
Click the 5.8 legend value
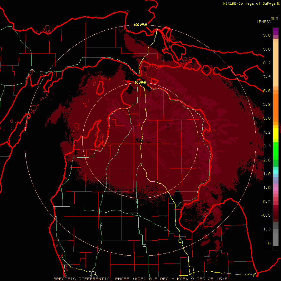267,105
